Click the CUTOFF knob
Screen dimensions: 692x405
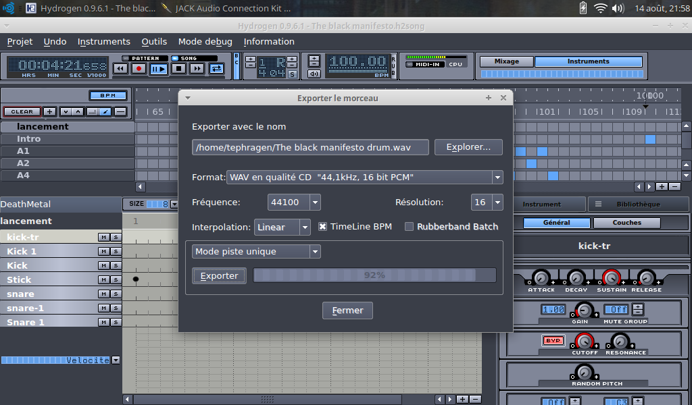pos(585,342)
